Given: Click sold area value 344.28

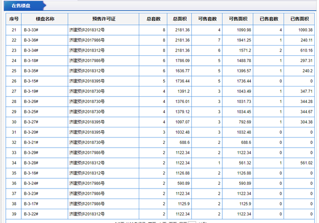Looking at the screenshot, I should tap(306, 101).
